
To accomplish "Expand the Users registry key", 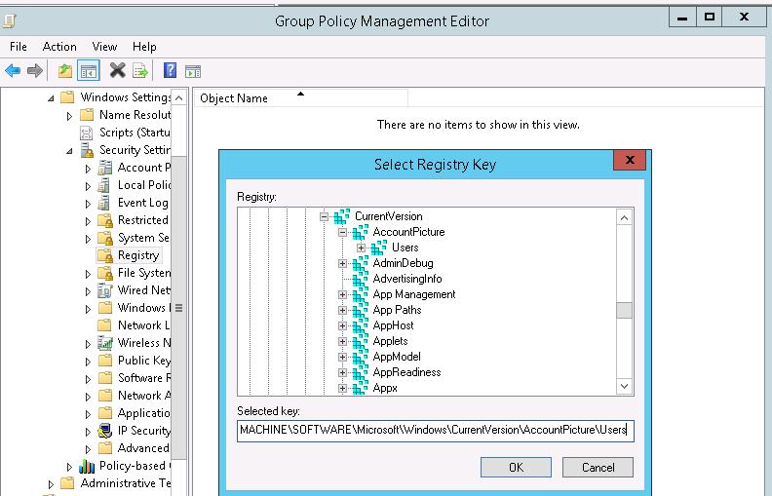I will [362, 248].
